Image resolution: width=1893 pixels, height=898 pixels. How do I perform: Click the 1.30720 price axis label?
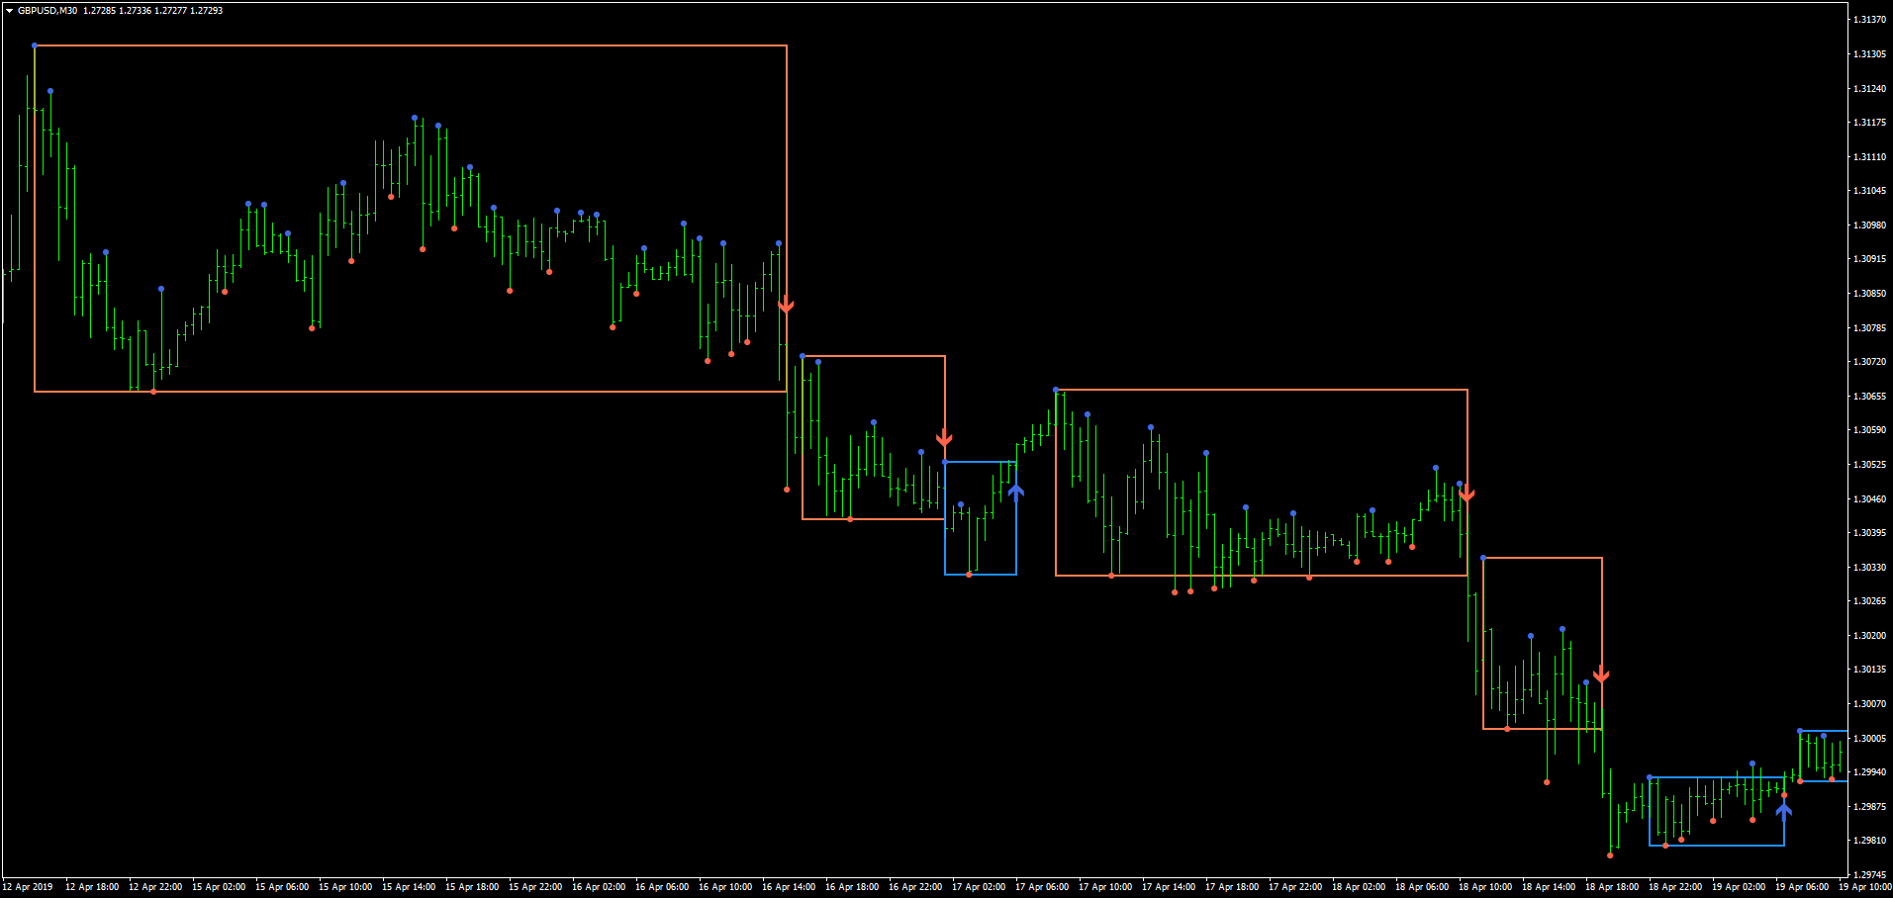[x=1869, y=362]
